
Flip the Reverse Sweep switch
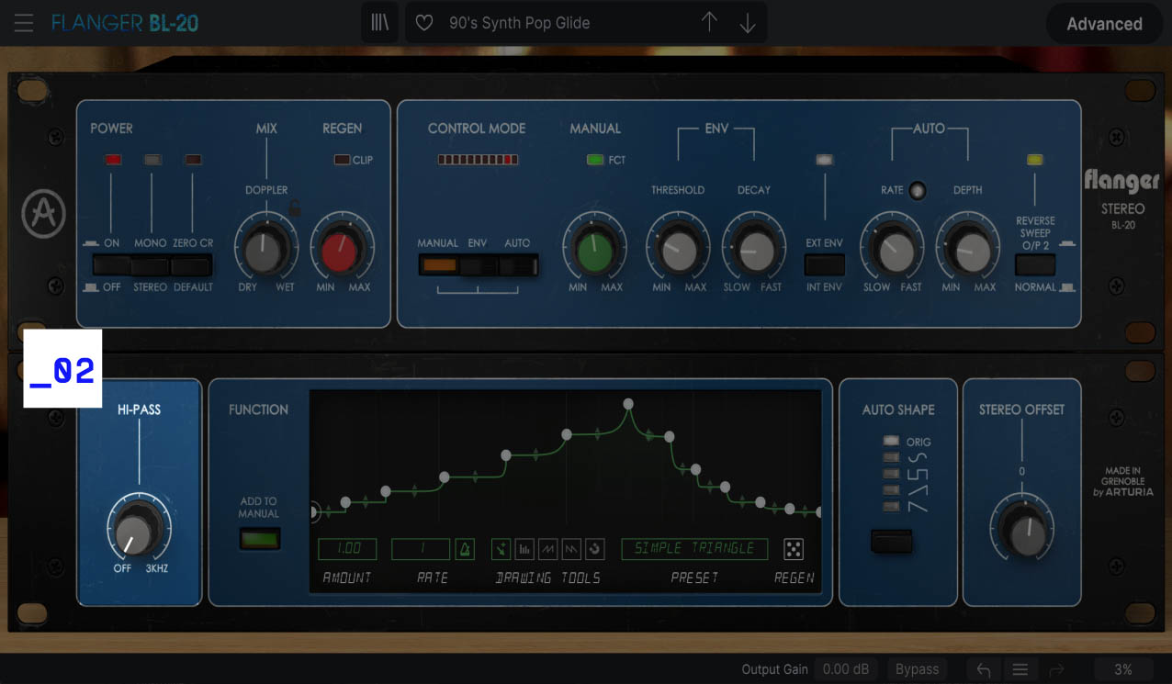click(1035, 265)
